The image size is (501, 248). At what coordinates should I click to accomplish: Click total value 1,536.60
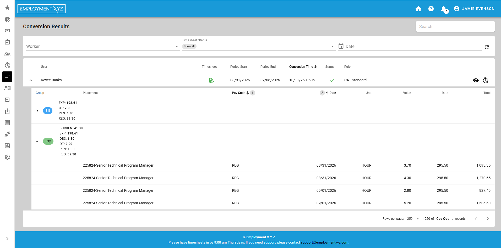point(483,203)
